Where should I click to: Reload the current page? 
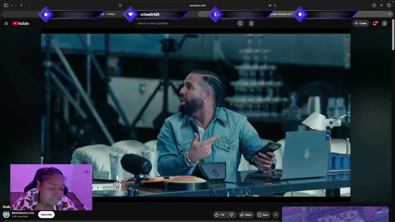click(275, 5)
